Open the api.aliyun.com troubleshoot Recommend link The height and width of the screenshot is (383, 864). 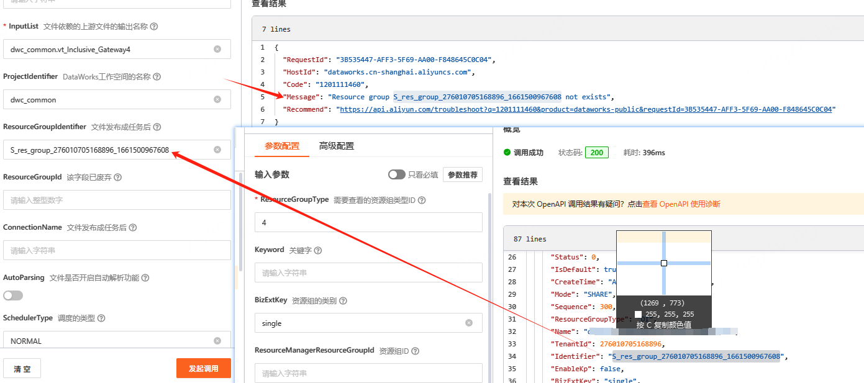[x=586, y=109]
